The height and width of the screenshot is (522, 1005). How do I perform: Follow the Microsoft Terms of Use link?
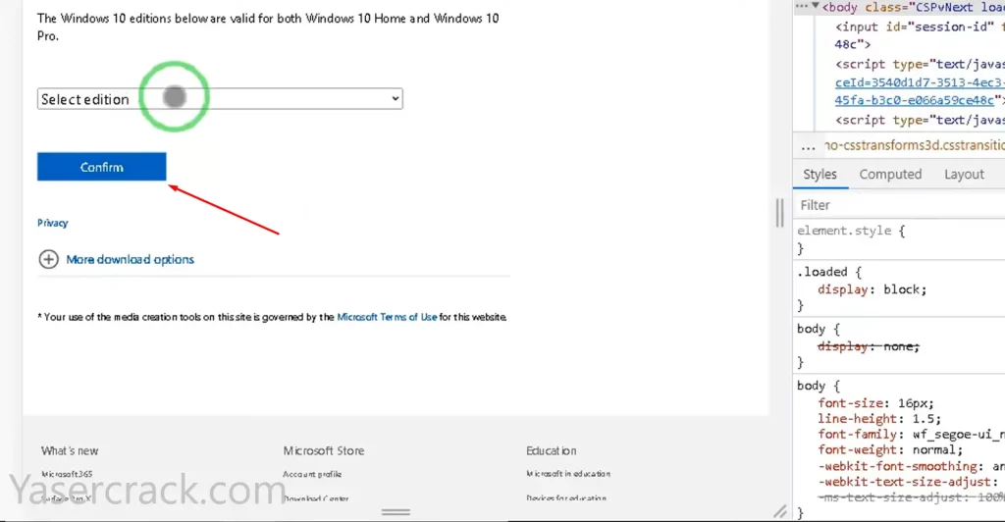(x=387, y=317)
